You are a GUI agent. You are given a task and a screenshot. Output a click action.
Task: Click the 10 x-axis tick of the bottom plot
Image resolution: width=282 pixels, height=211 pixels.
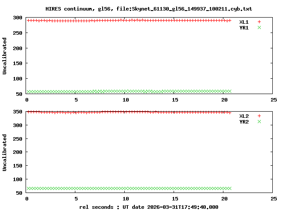tap(126, 199)
